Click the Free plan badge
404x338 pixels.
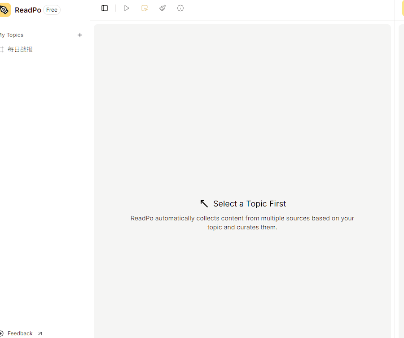point(52,10)
